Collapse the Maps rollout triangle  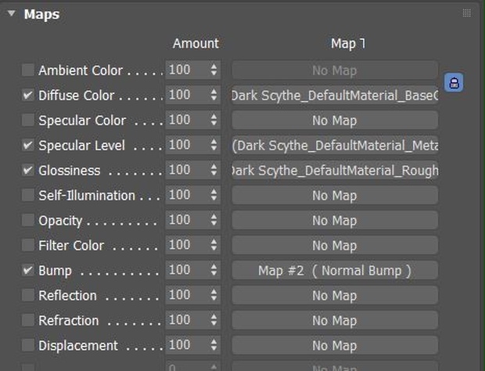(x=12, y=13)
